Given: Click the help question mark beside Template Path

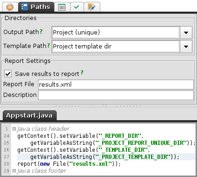Looking at the screenshot, I should (x=48, y=45).
